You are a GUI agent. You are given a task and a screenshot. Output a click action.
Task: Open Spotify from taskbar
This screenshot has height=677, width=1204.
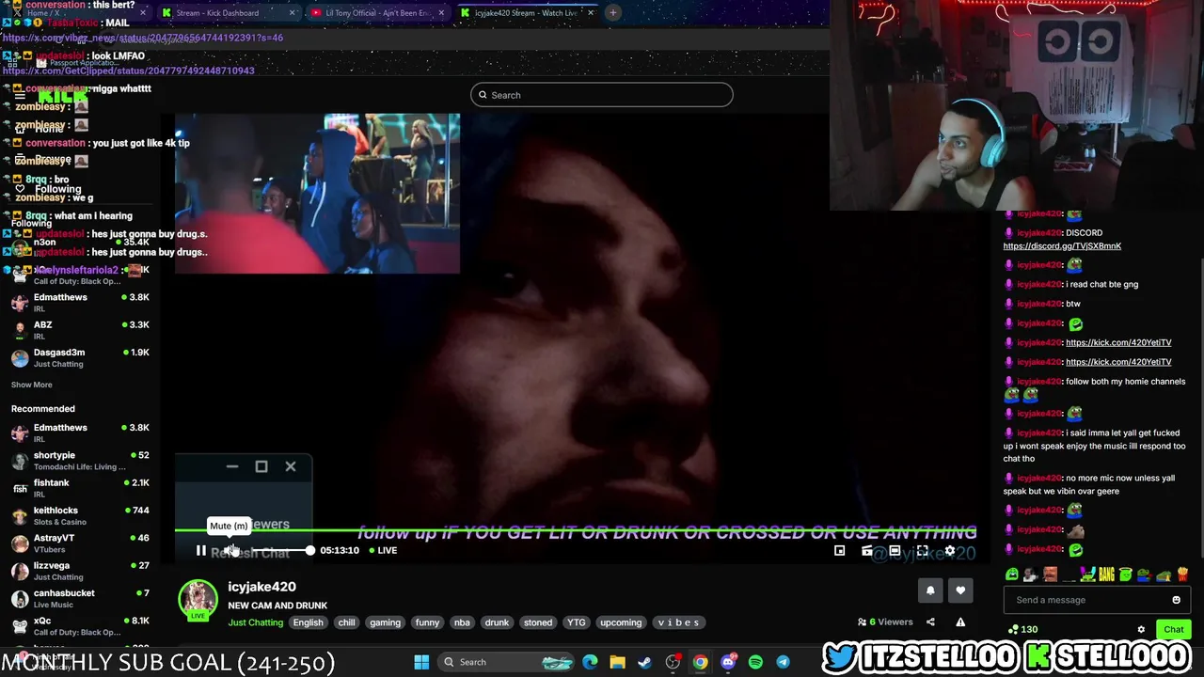(x=755, y=662)
